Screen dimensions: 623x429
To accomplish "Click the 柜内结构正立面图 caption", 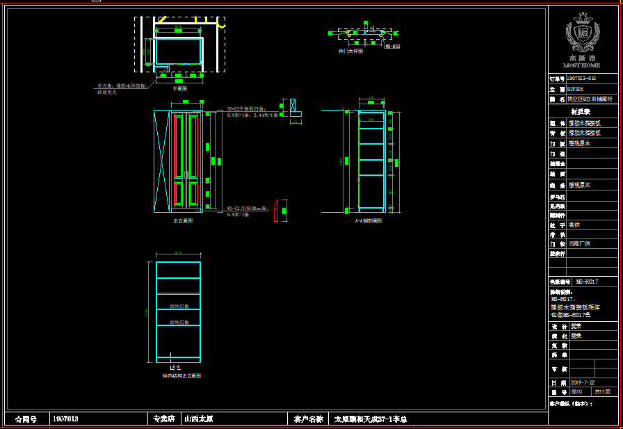I will pos(181,375).
